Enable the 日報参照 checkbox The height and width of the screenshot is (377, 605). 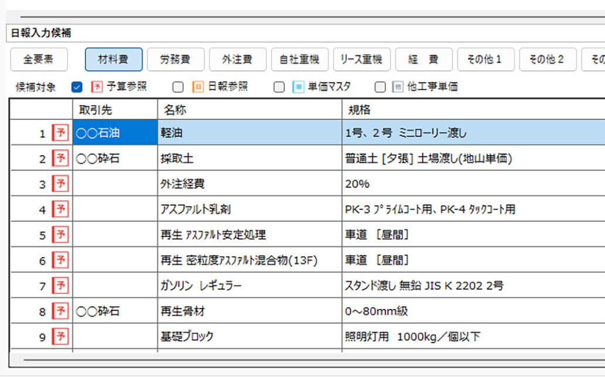pos(176,86)
